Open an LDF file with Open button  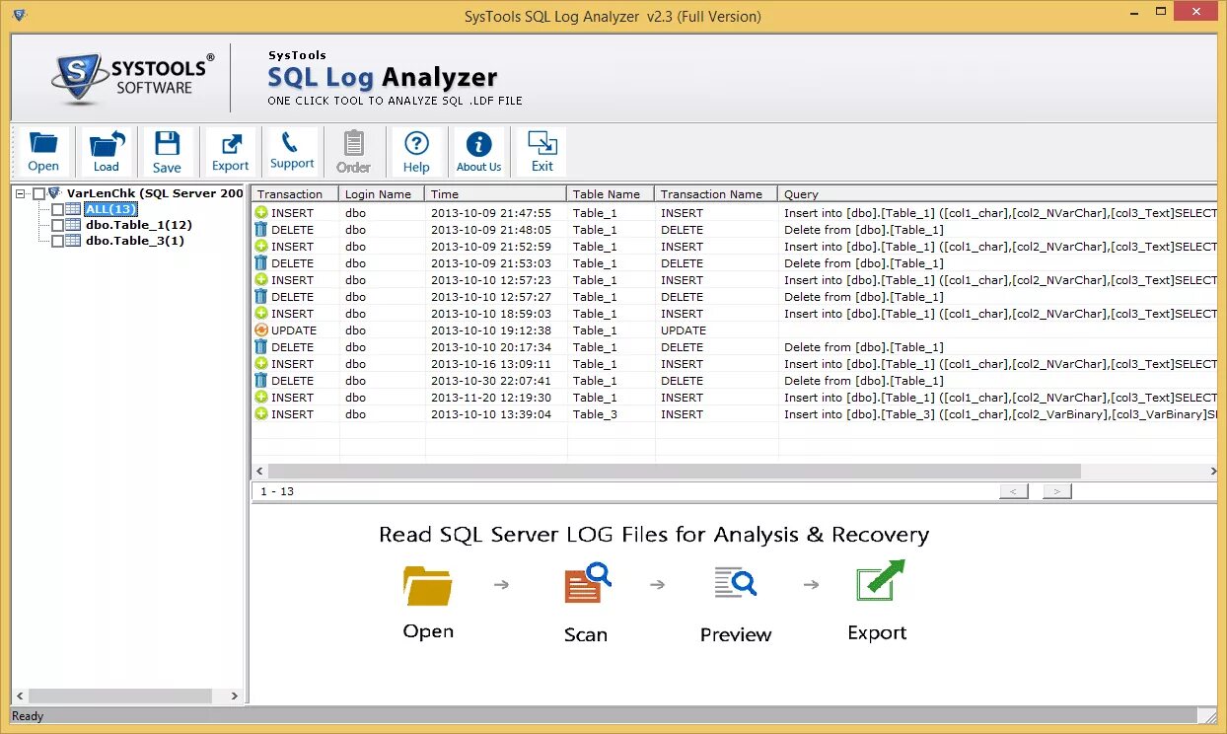pyautogui.click(x=43, y=152)
